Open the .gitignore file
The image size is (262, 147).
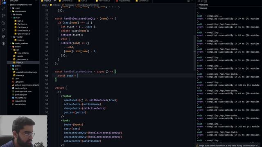[19, 82]
